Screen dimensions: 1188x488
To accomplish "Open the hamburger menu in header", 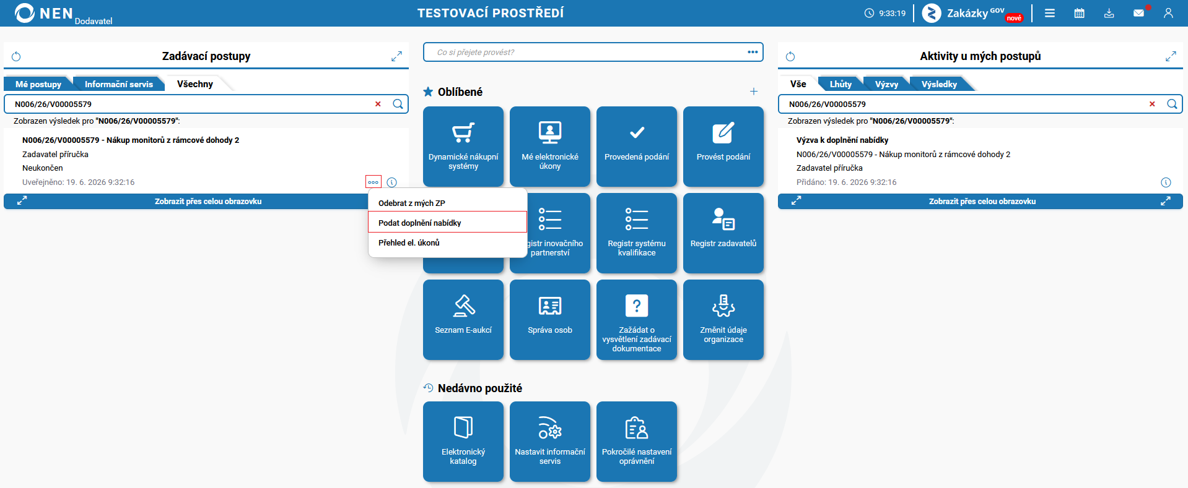I will [x=1050, y=13].
